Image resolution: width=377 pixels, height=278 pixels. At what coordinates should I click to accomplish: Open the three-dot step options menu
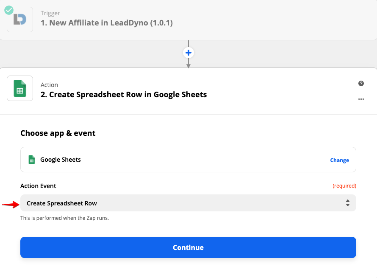(361, 99)
